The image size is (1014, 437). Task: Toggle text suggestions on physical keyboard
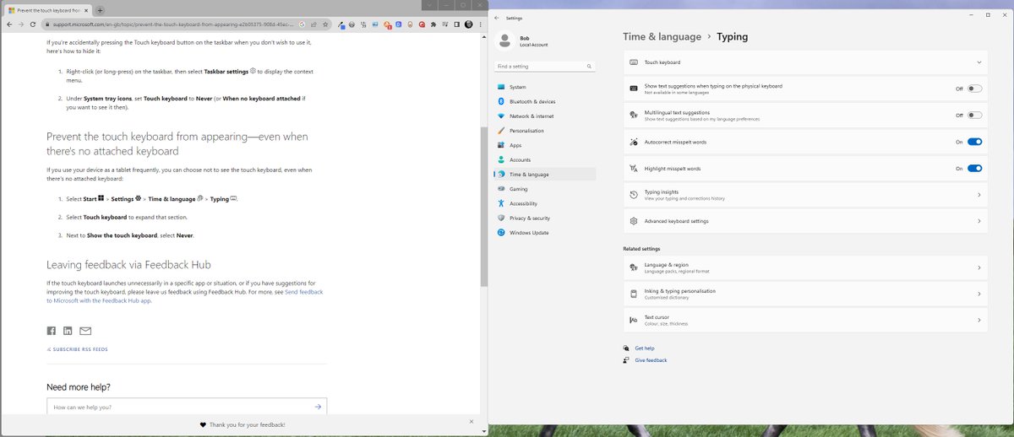pos(974,89)
